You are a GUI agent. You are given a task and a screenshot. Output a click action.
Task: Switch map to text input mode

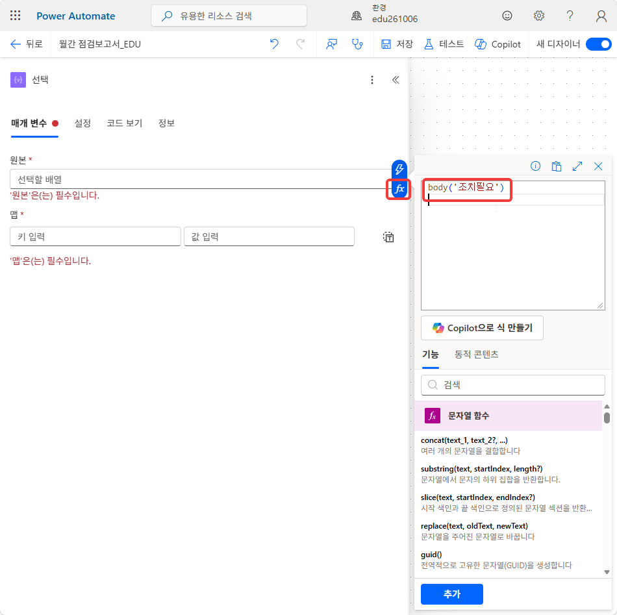(x=388, y=237)
